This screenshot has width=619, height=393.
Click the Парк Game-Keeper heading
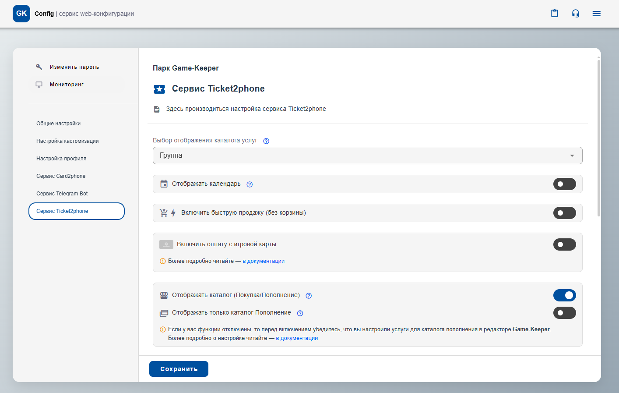(186, 68)
